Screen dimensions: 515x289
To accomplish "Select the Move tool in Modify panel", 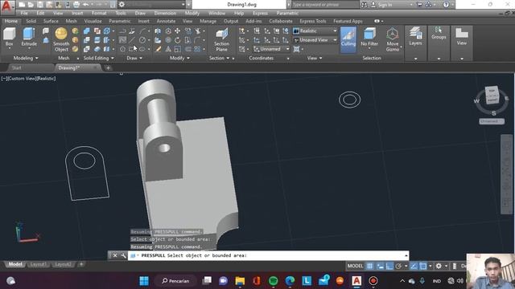I will (177, 31).
